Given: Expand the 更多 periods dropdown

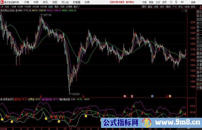Looking at the screenshot, I should pos(77,7).
